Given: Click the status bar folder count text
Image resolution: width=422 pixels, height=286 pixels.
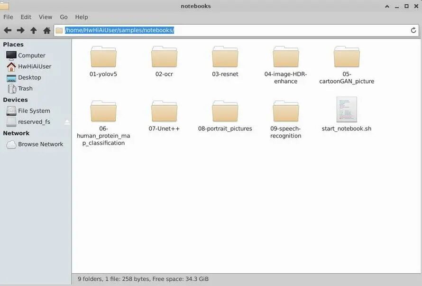Looking at the screenshot, I should coord(143,279).
